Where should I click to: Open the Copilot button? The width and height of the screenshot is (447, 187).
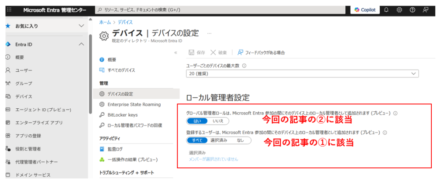[365, 10]
